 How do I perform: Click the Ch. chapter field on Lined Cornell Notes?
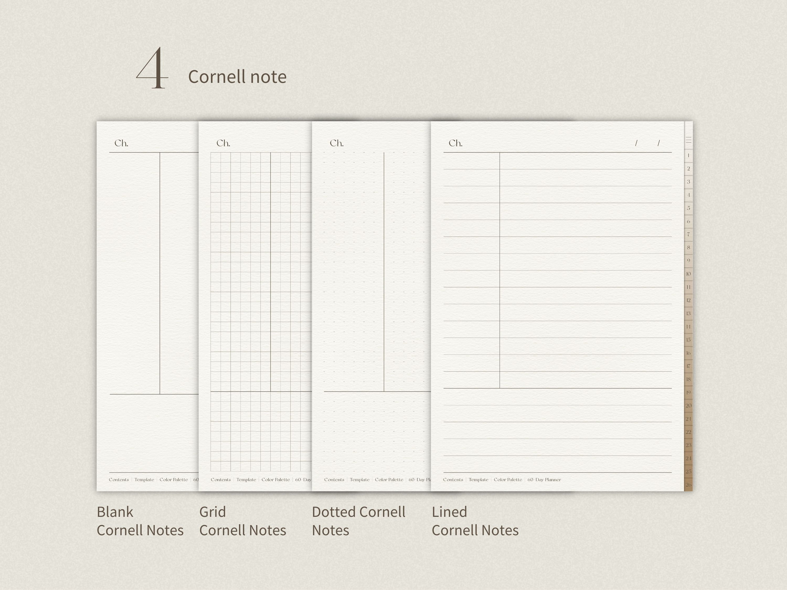tap(455, 143)
